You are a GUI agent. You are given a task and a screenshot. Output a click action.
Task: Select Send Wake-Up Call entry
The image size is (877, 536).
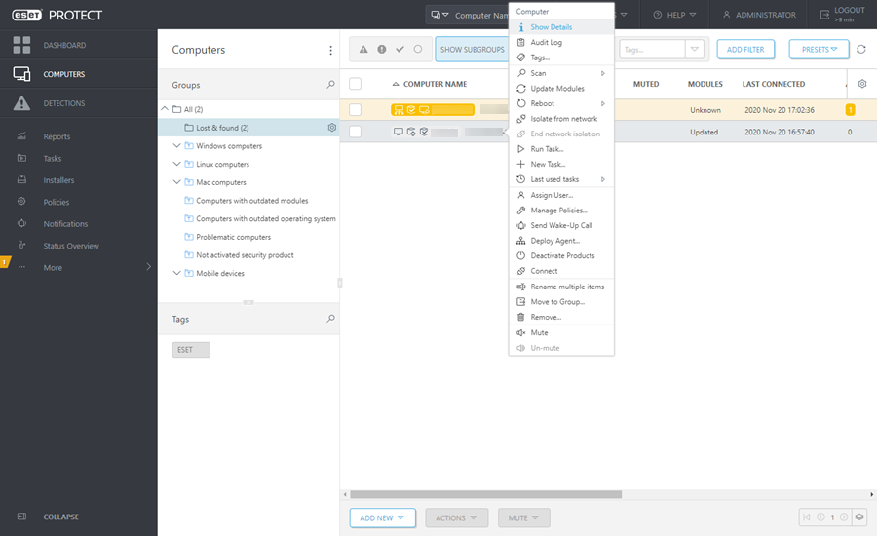coord(561,225)
